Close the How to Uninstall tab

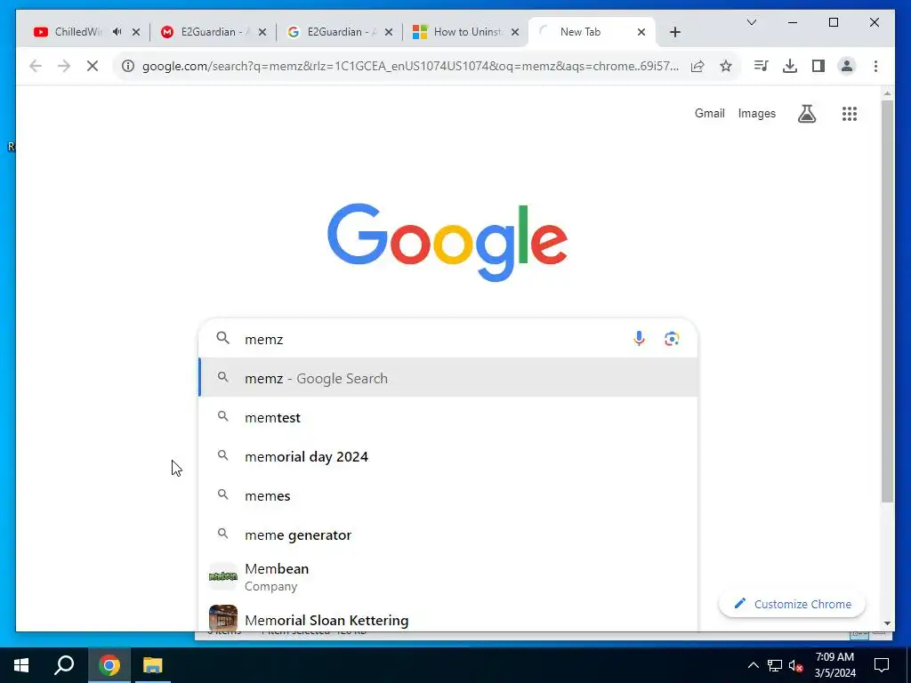515,32
